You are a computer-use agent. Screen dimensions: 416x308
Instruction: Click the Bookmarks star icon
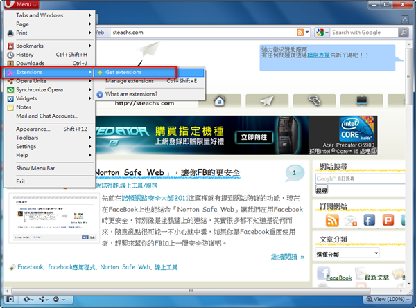10,46
